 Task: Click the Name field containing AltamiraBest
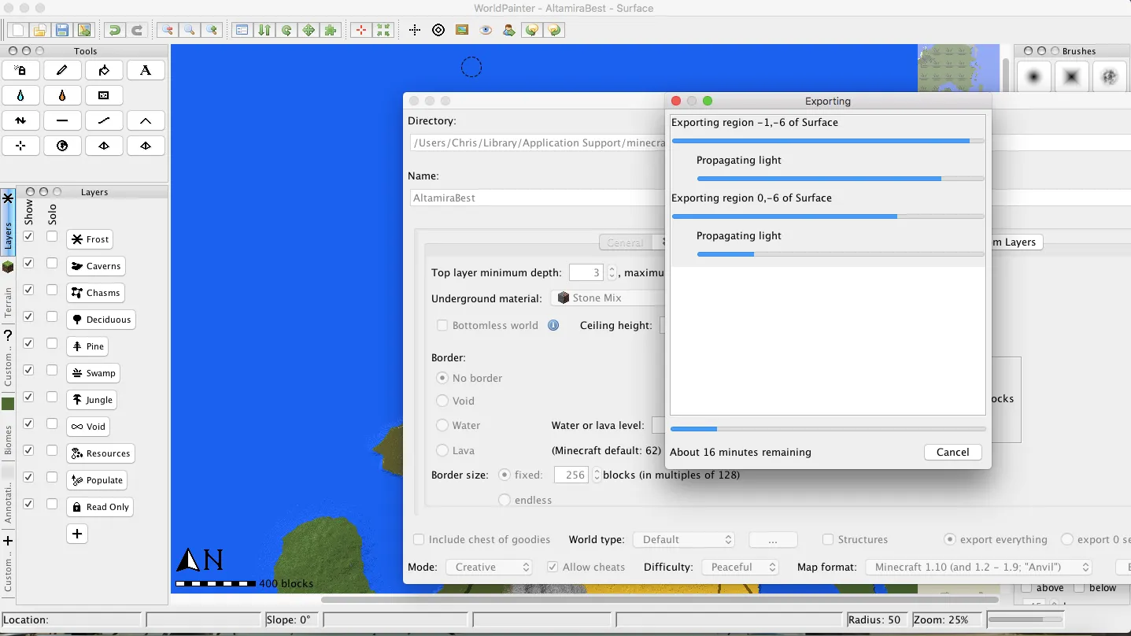(538, 198)
